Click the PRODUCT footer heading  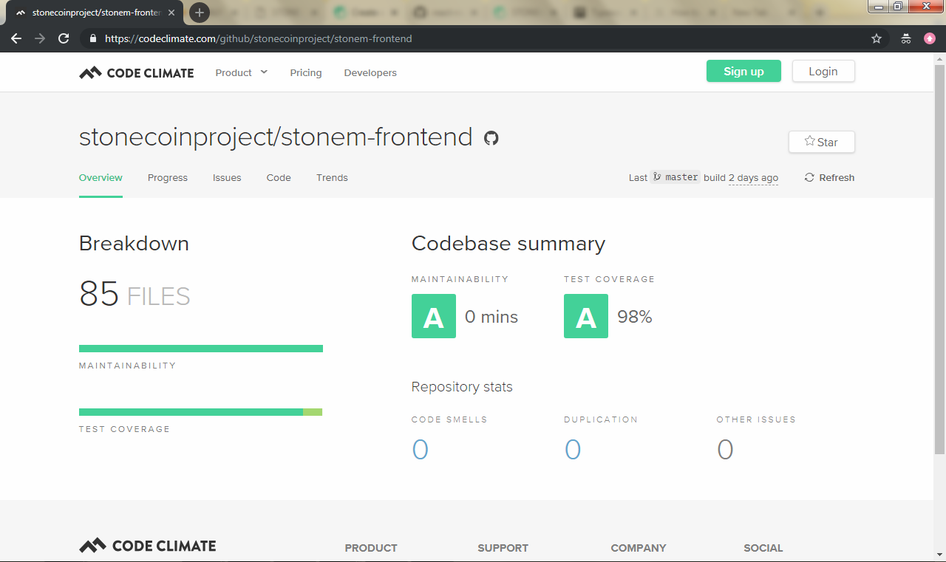(371, 548)
